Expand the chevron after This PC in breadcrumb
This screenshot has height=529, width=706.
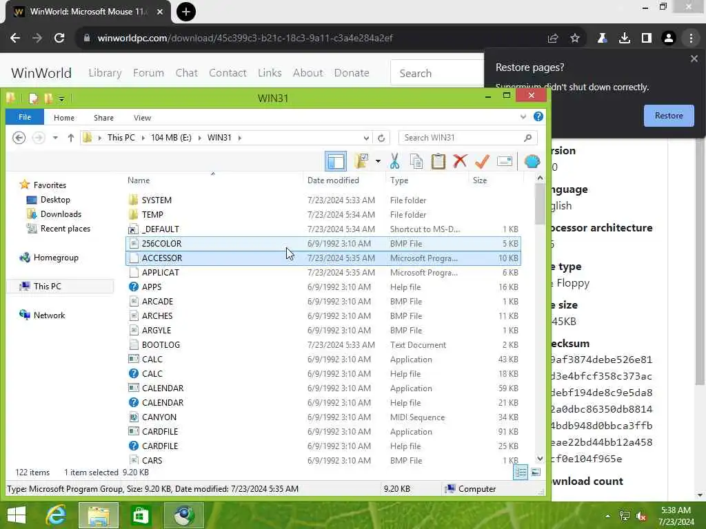tap(143, 138)
